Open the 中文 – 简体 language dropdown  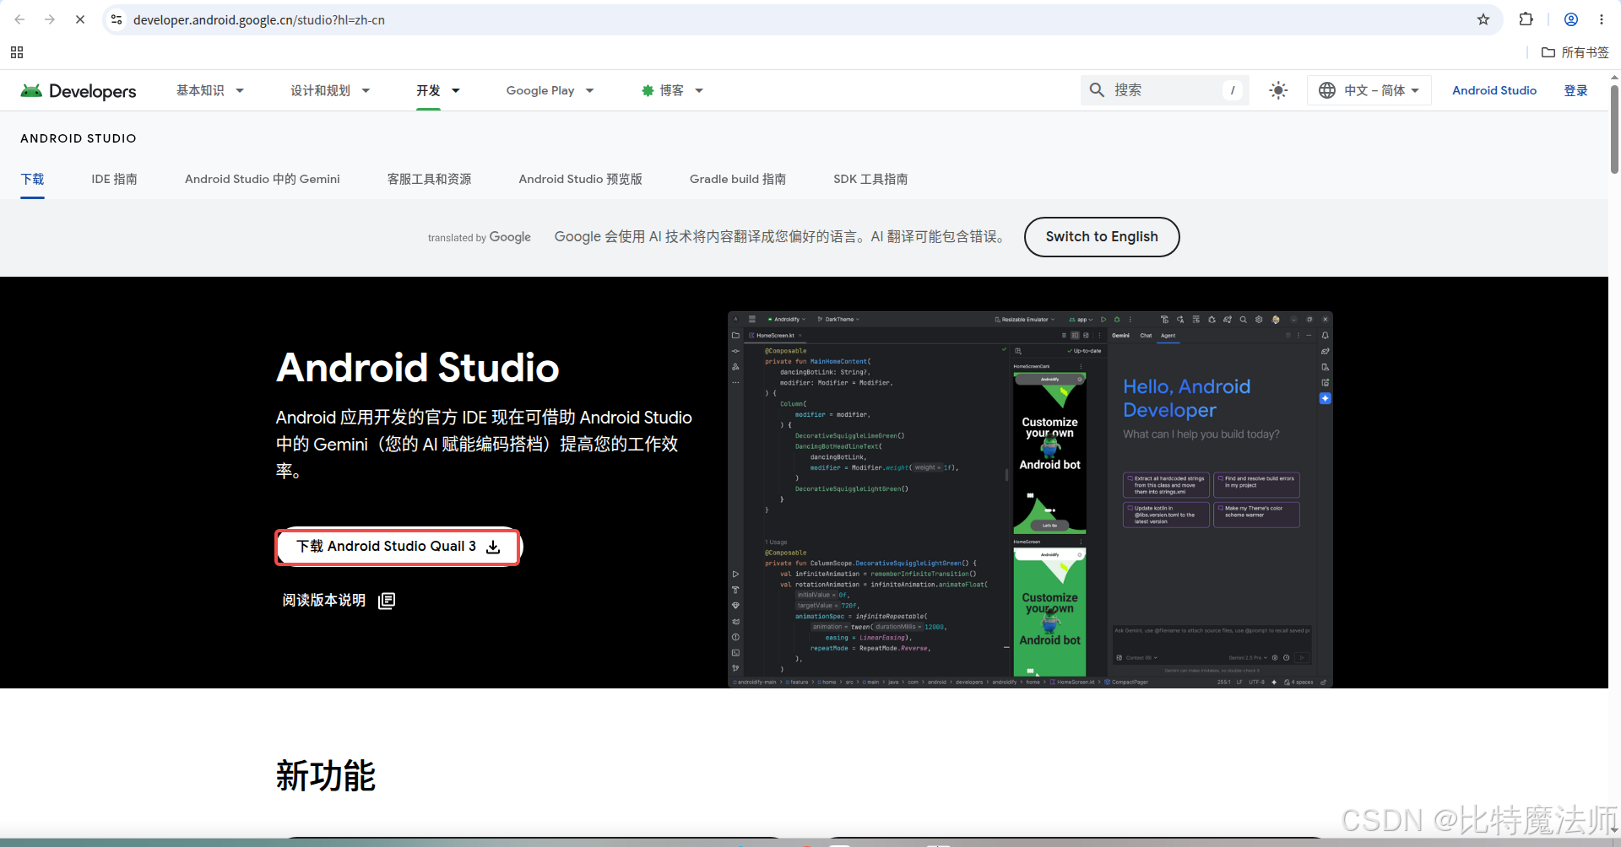click(x=1369, y=90)
